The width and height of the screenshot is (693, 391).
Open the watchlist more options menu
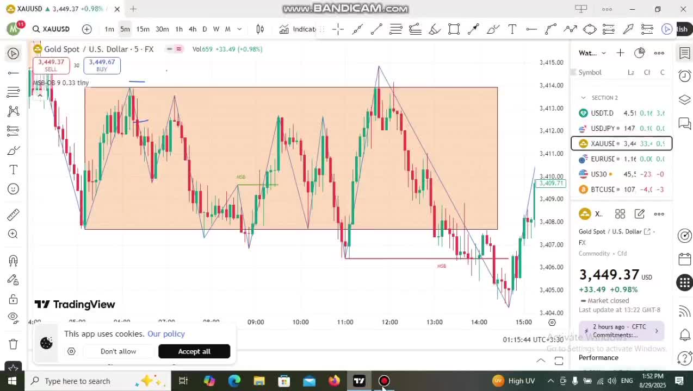click(659, 53)
